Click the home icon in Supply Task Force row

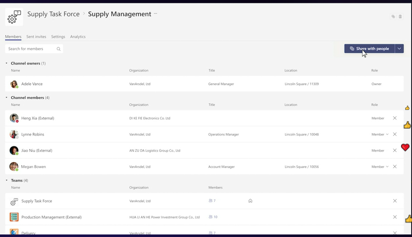point(250,201)
